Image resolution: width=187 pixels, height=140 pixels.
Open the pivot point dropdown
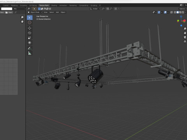104,9
